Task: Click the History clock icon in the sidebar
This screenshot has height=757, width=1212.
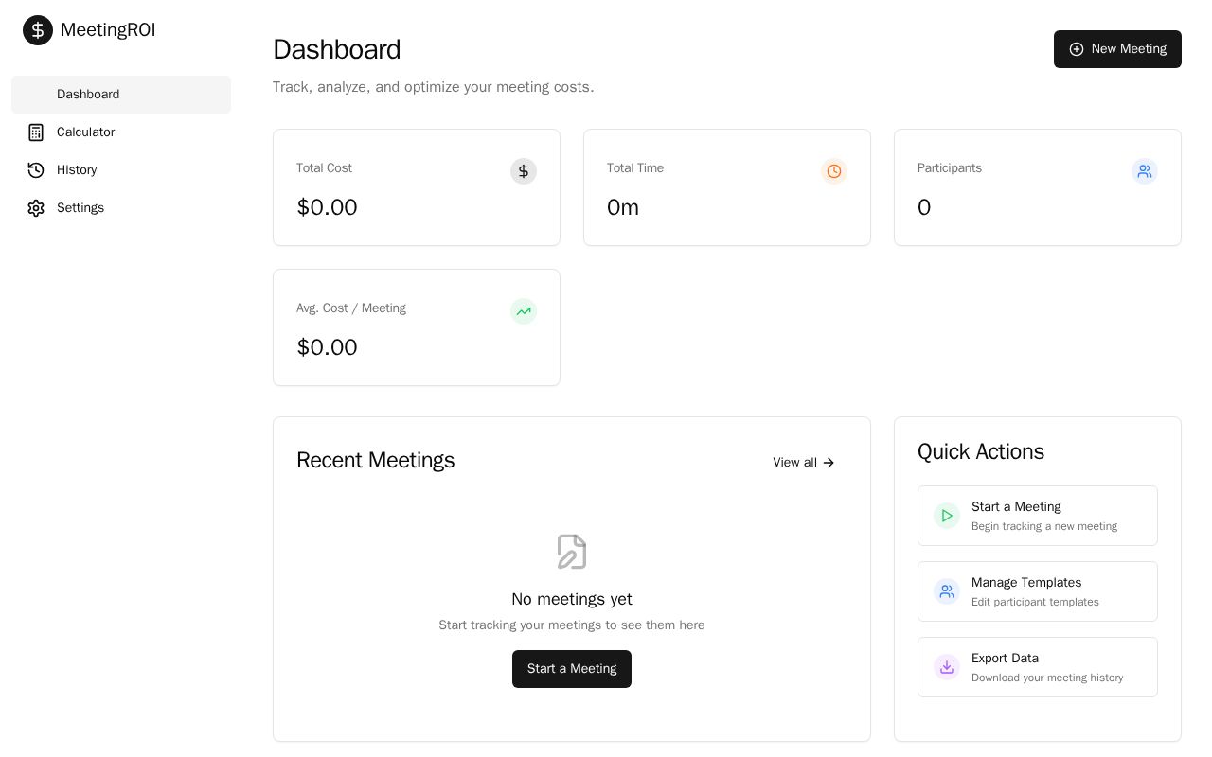Action: click(x=36, y=170)
